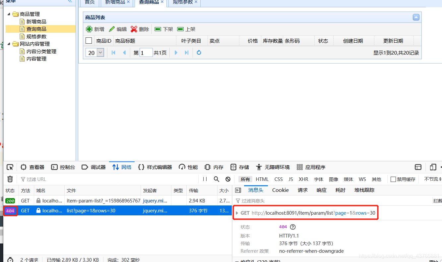Click the split console icon in devtools toolbar
This screenshot has height=262, width=442.
coord(418,167)
